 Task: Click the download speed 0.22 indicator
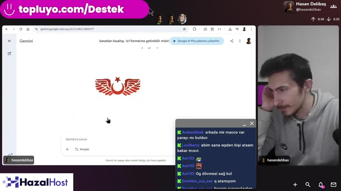(x=333, y=19)
